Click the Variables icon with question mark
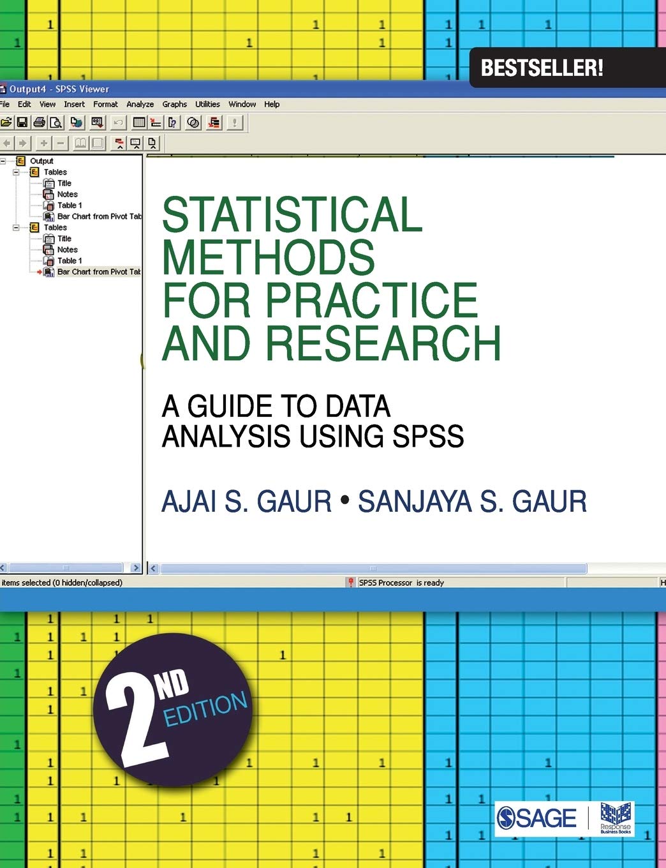The width and height of the screenshot is (666, 868). (172, 123)
